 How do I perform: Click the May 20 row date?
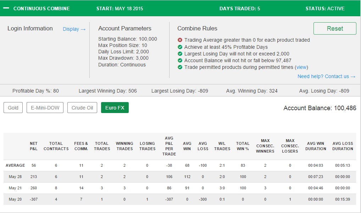pyautogui.click(x=15, y=199)
